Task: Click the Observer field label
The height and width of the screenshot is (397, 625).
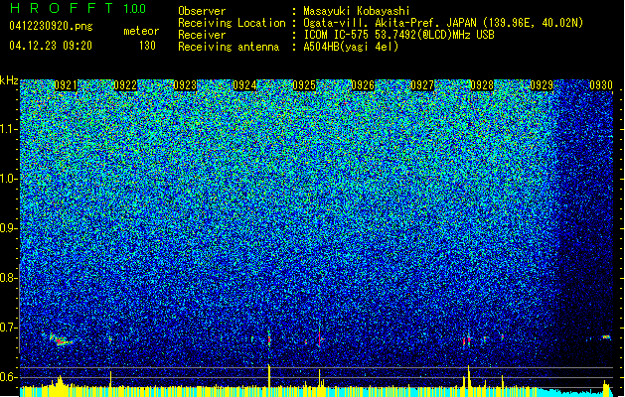Action: coord(202,11)
